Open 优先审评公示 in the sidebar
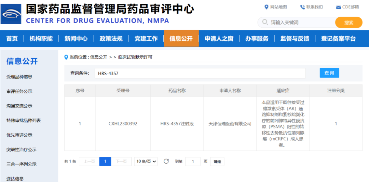The image size is (369, 182). click(x=19, y=135)
